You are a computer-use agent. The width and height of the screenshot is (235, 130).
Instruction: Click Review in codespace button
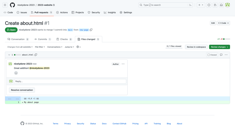[x=196, y=47]
